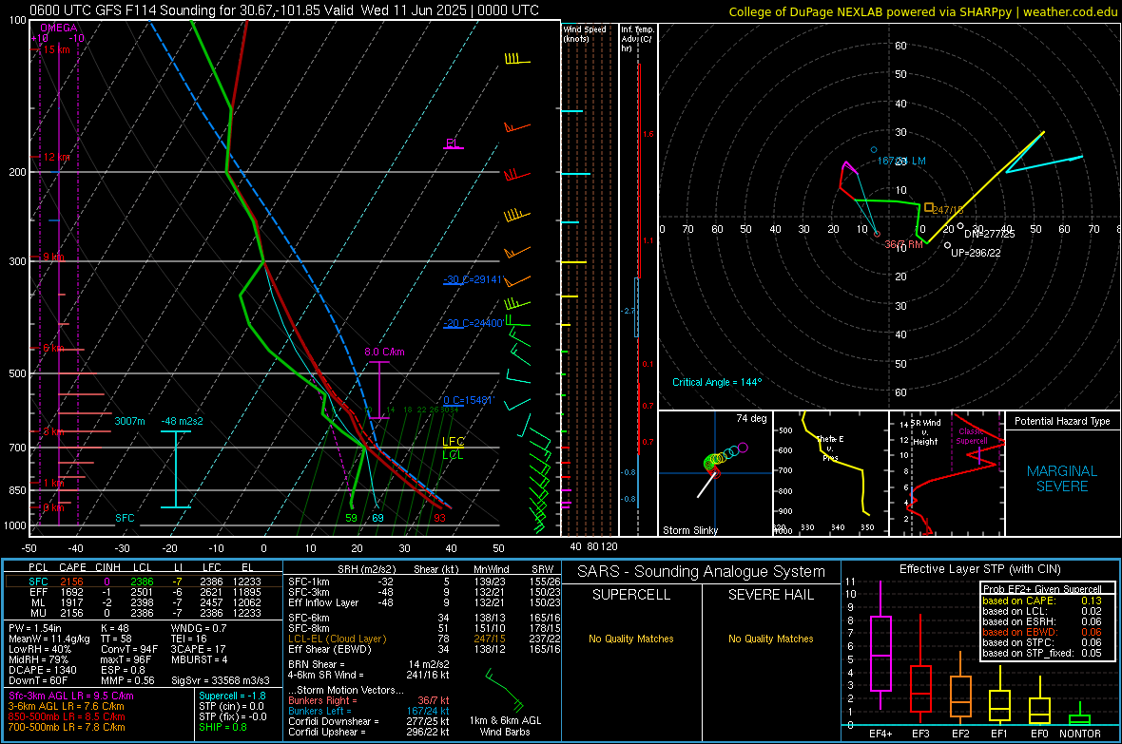
Task: Click the 'weather.cod.edu' credit text
Action: (1070, 11)
